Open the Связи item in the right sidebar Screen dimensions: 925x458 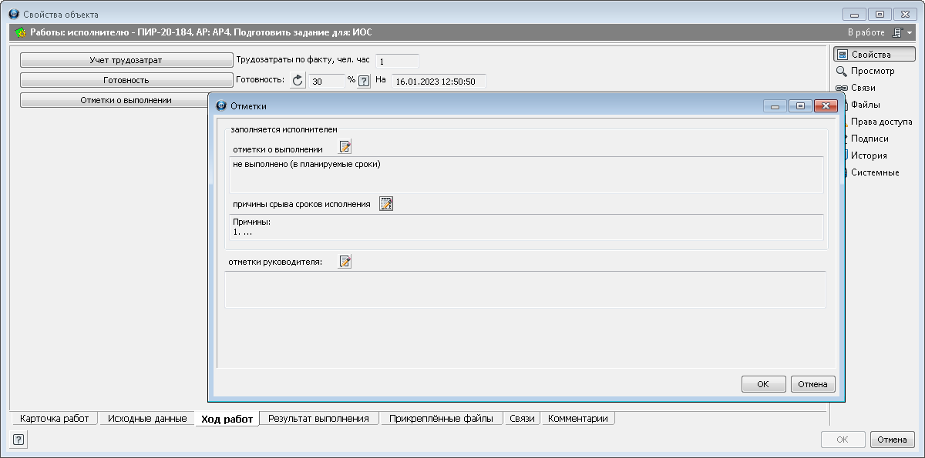point(863,88)
